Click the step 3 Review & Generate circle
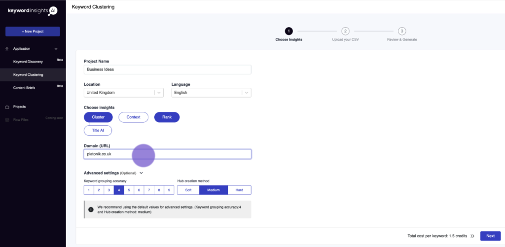The width and height of the screenshot is (505, 247). (x=402, y=31)
